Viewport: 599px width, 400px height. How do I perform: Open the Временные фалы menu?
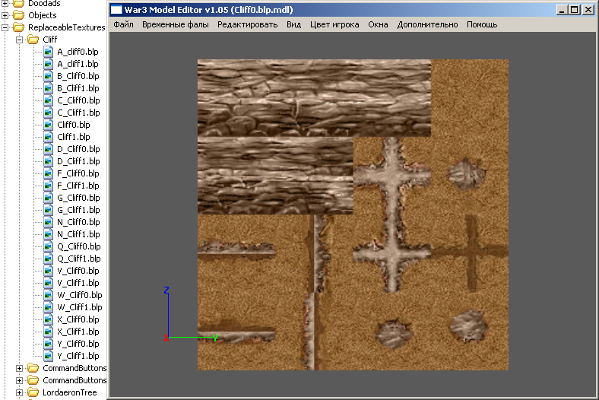point(176,24)
